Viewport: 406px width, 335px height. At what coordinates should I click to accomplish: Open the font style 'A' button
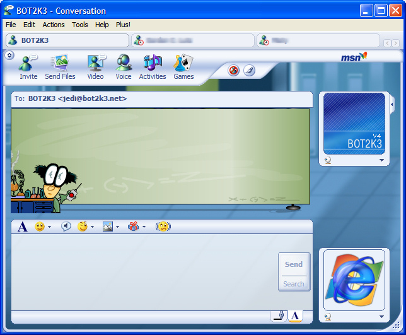[23, 227]
